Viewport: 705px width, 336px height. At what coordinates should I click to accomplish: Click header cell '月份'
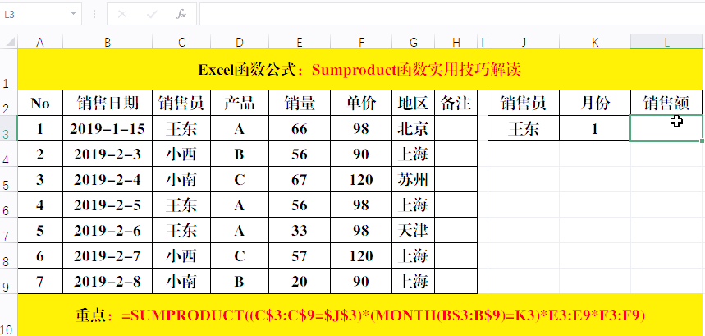coord(595,103)
